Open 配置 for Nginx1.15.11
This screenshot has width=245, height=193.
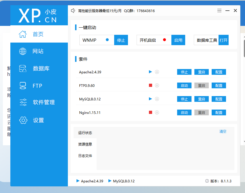tap(219, 112)
